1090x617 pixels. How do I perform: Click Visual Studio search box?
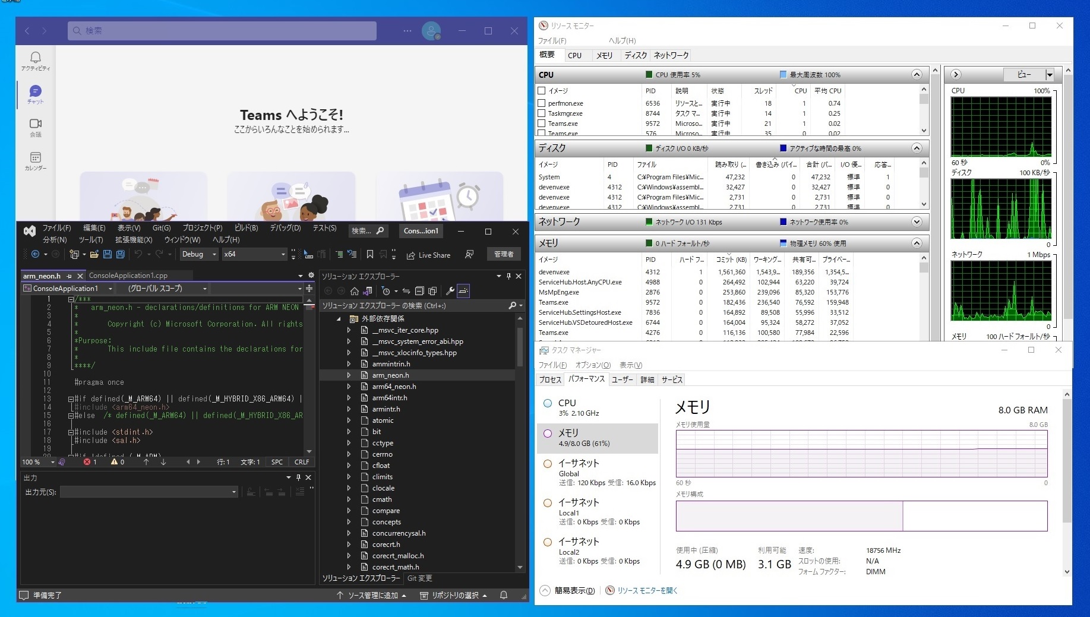pos(367,230)
